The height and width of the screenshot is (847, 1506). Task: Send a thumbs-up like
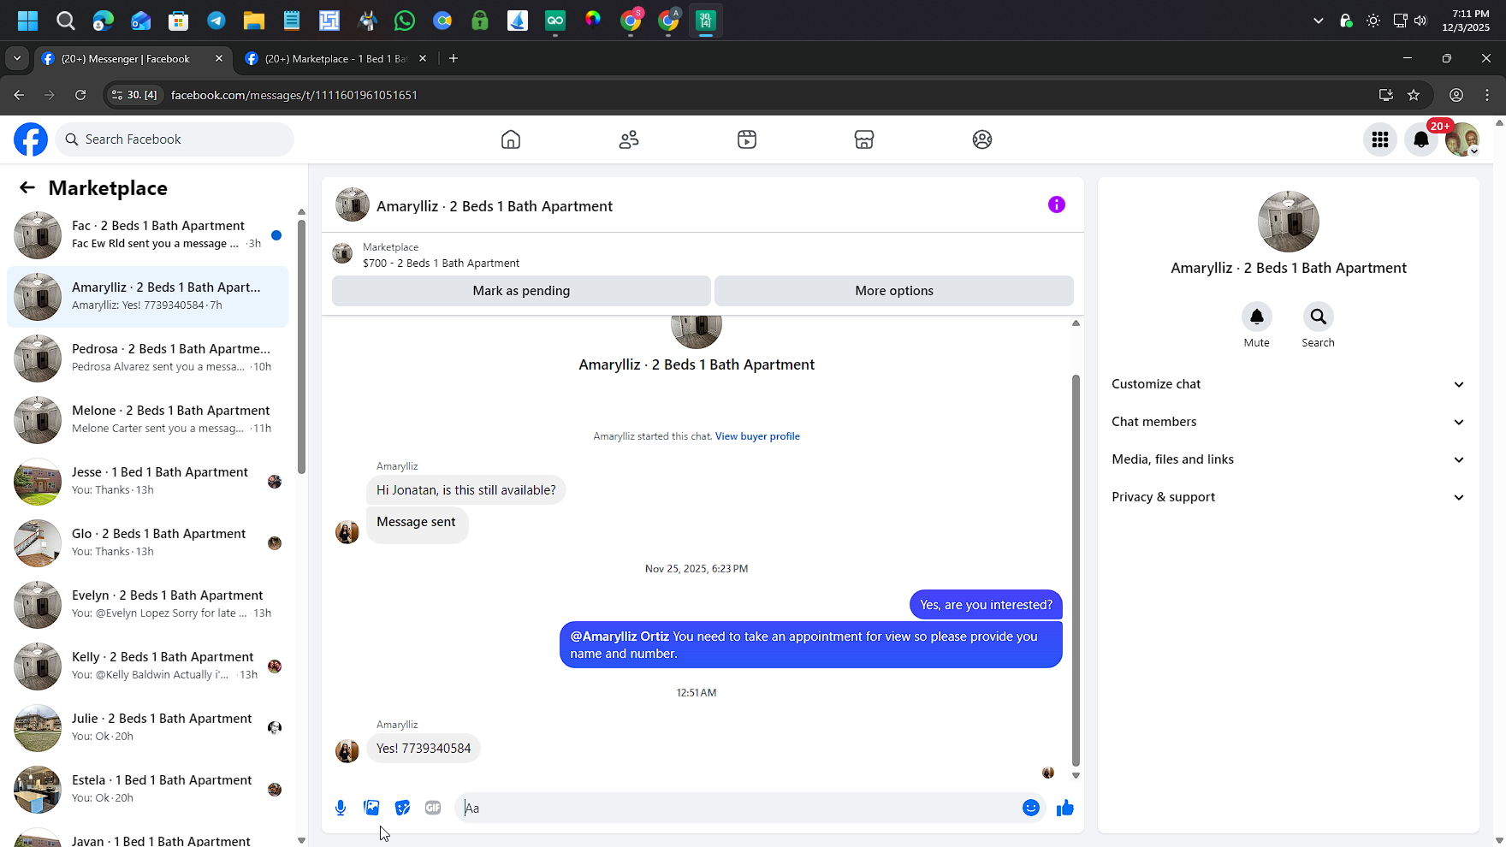pos(1065,808)
